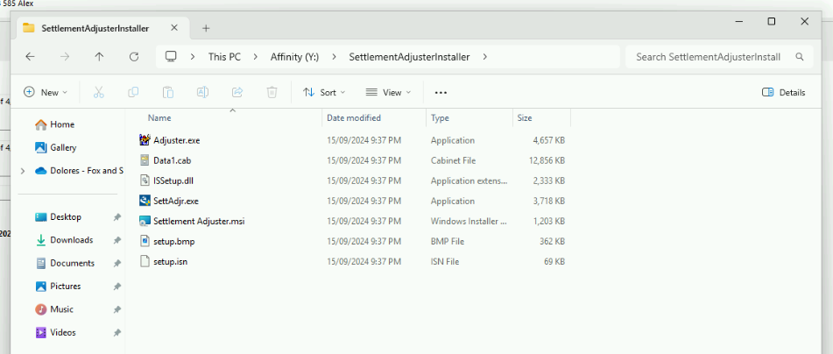Open a new File Explorer tab
833x354 pixels.
206,28
